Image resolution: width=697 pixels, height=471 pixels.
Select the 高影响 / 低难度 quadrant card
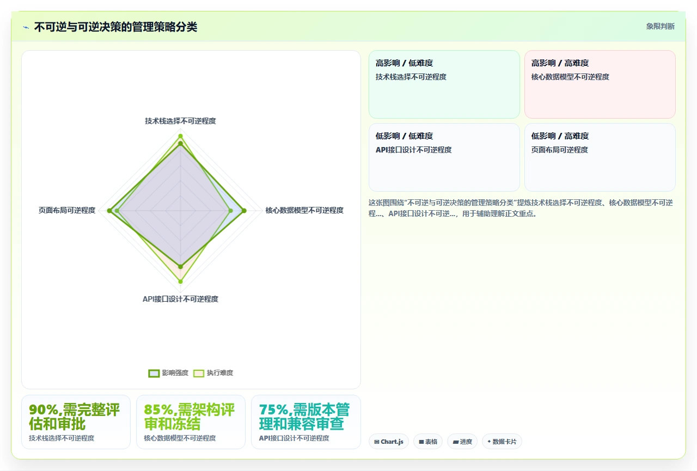[x=444, y=84]
